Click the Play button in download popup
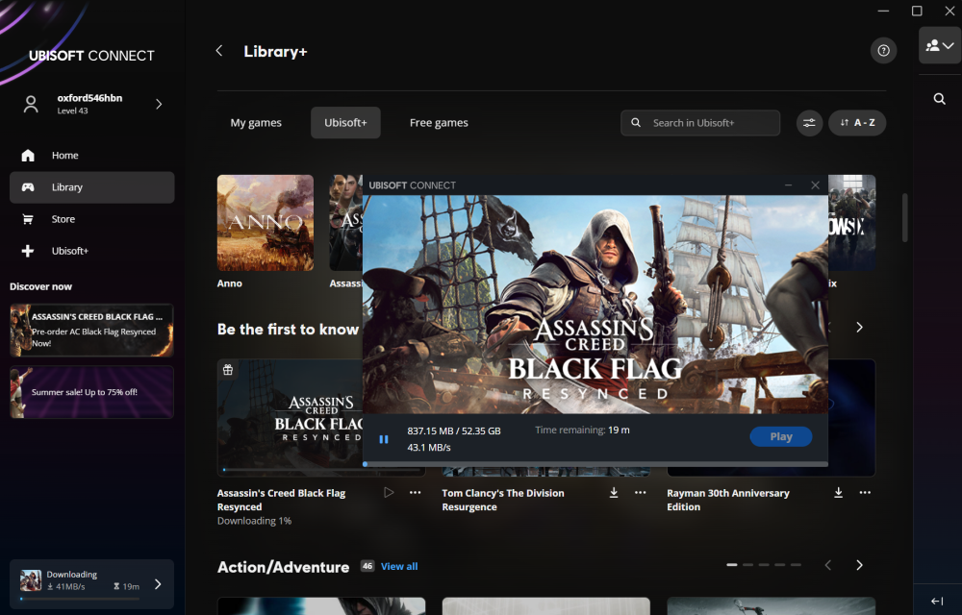 click(781, 437)
